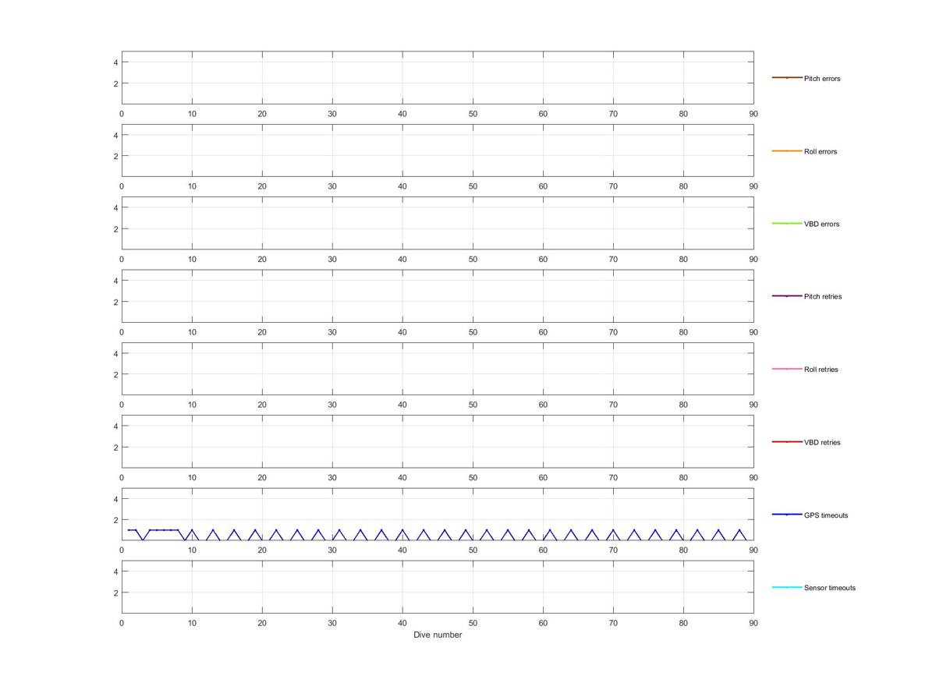Click the Sensor timeouts legend label
This screenshot has width=936, height=690.
[x=830, y=588]
